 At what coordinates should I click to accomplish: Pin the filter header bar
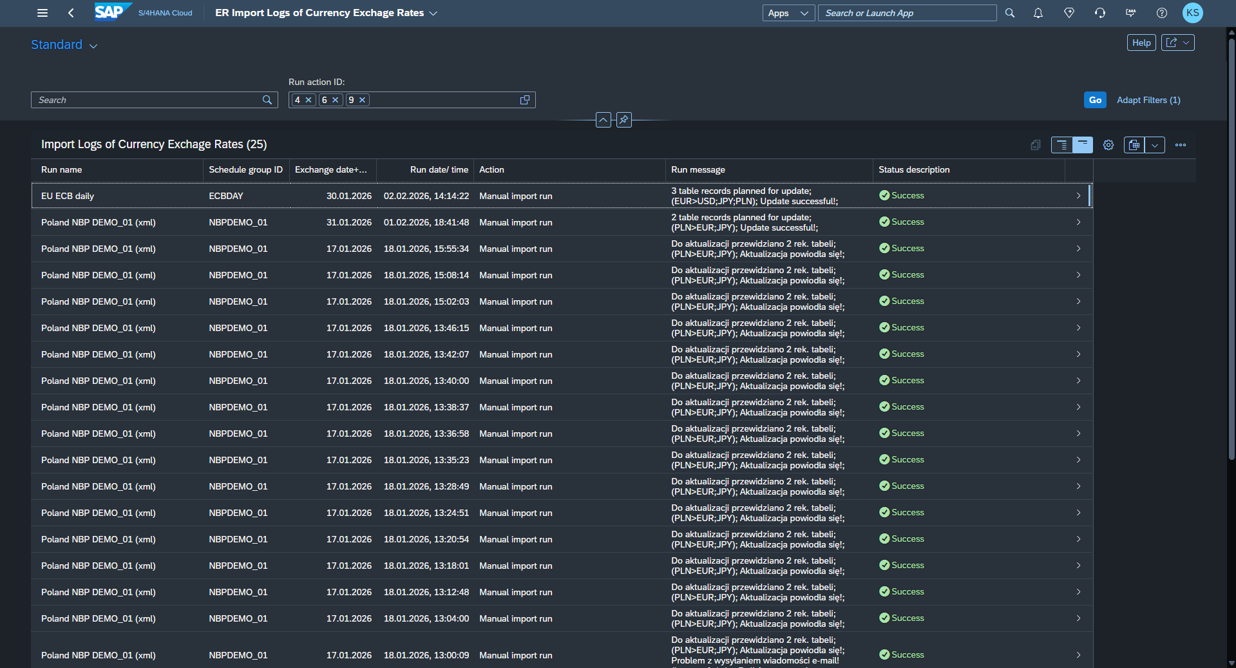tap(623, 120)
